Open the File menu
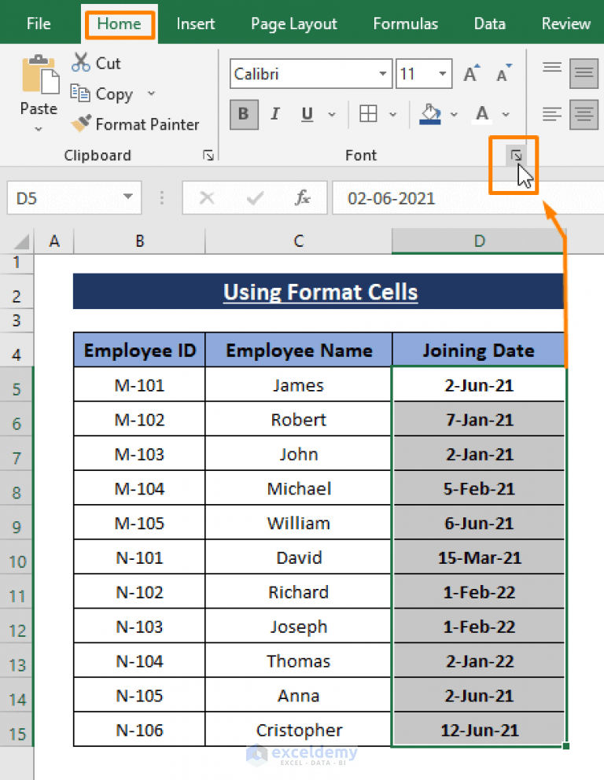 coord(38,24)
